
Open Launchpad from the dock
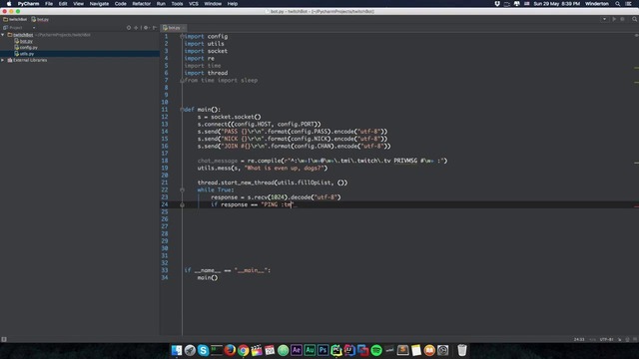click(x=190, y=350)
